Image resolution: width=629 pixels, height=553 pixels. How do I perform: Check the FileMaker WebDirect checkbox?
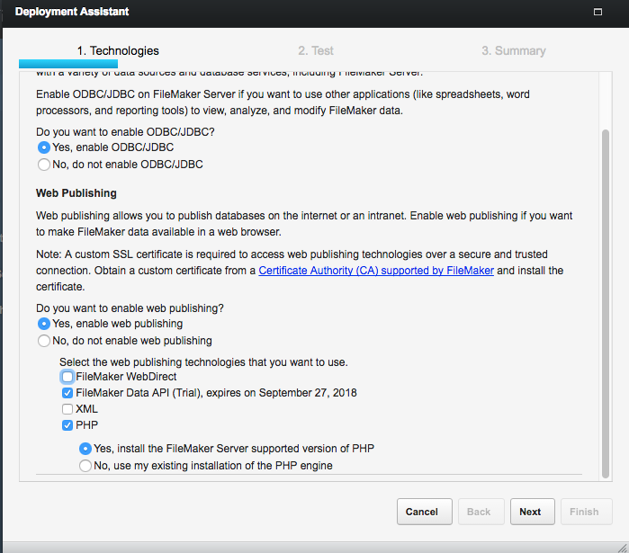(x=67, y=377)
